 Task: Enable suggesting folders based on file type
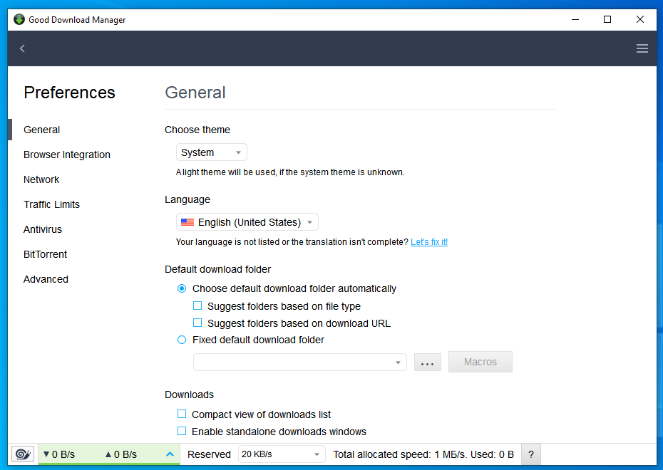click(x=197, y=305)
